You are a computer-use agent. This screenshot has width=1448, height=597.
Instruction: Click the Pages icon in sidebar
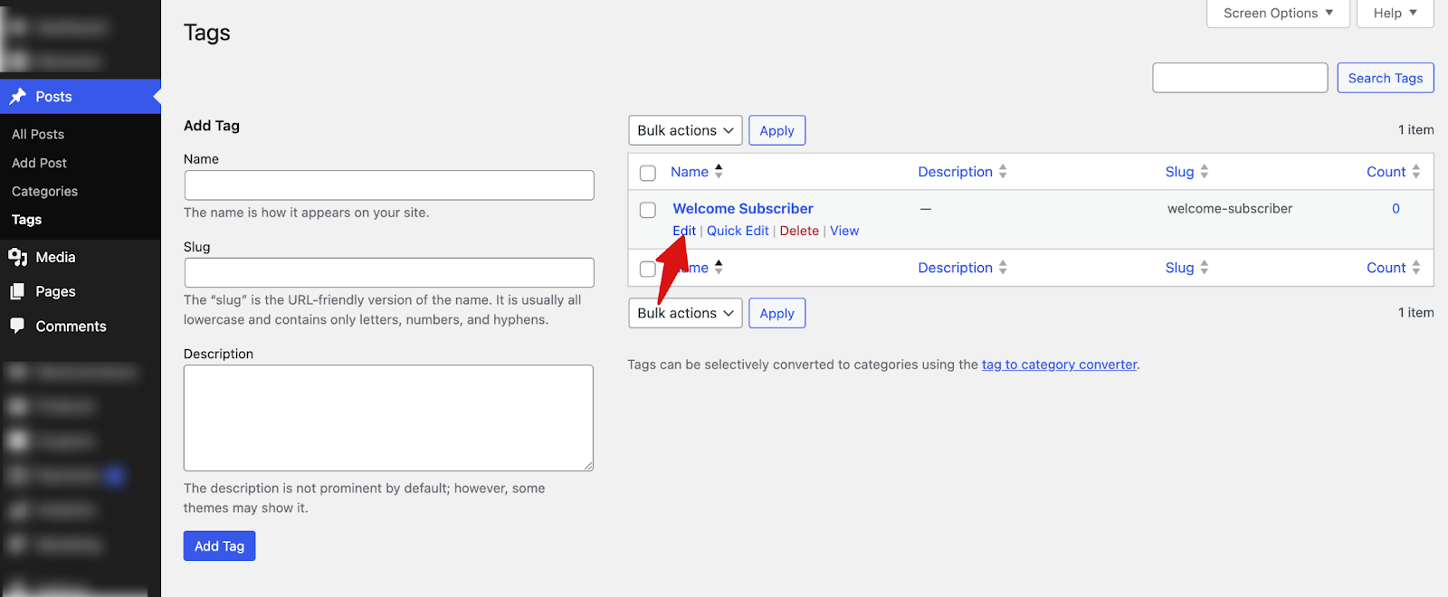pyautogui.click(x=17, y=292)
